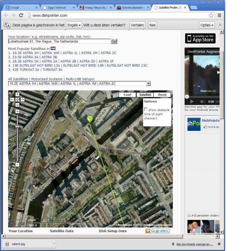The width and height of the screenshot is (251, 251).
Task: Zoom in the map with plus button
Action: [x=17, y=111]
